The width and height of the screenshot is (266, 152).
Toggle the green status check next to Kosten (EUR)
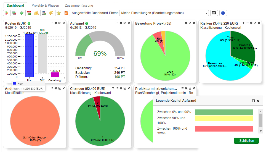tap(29, 23)
